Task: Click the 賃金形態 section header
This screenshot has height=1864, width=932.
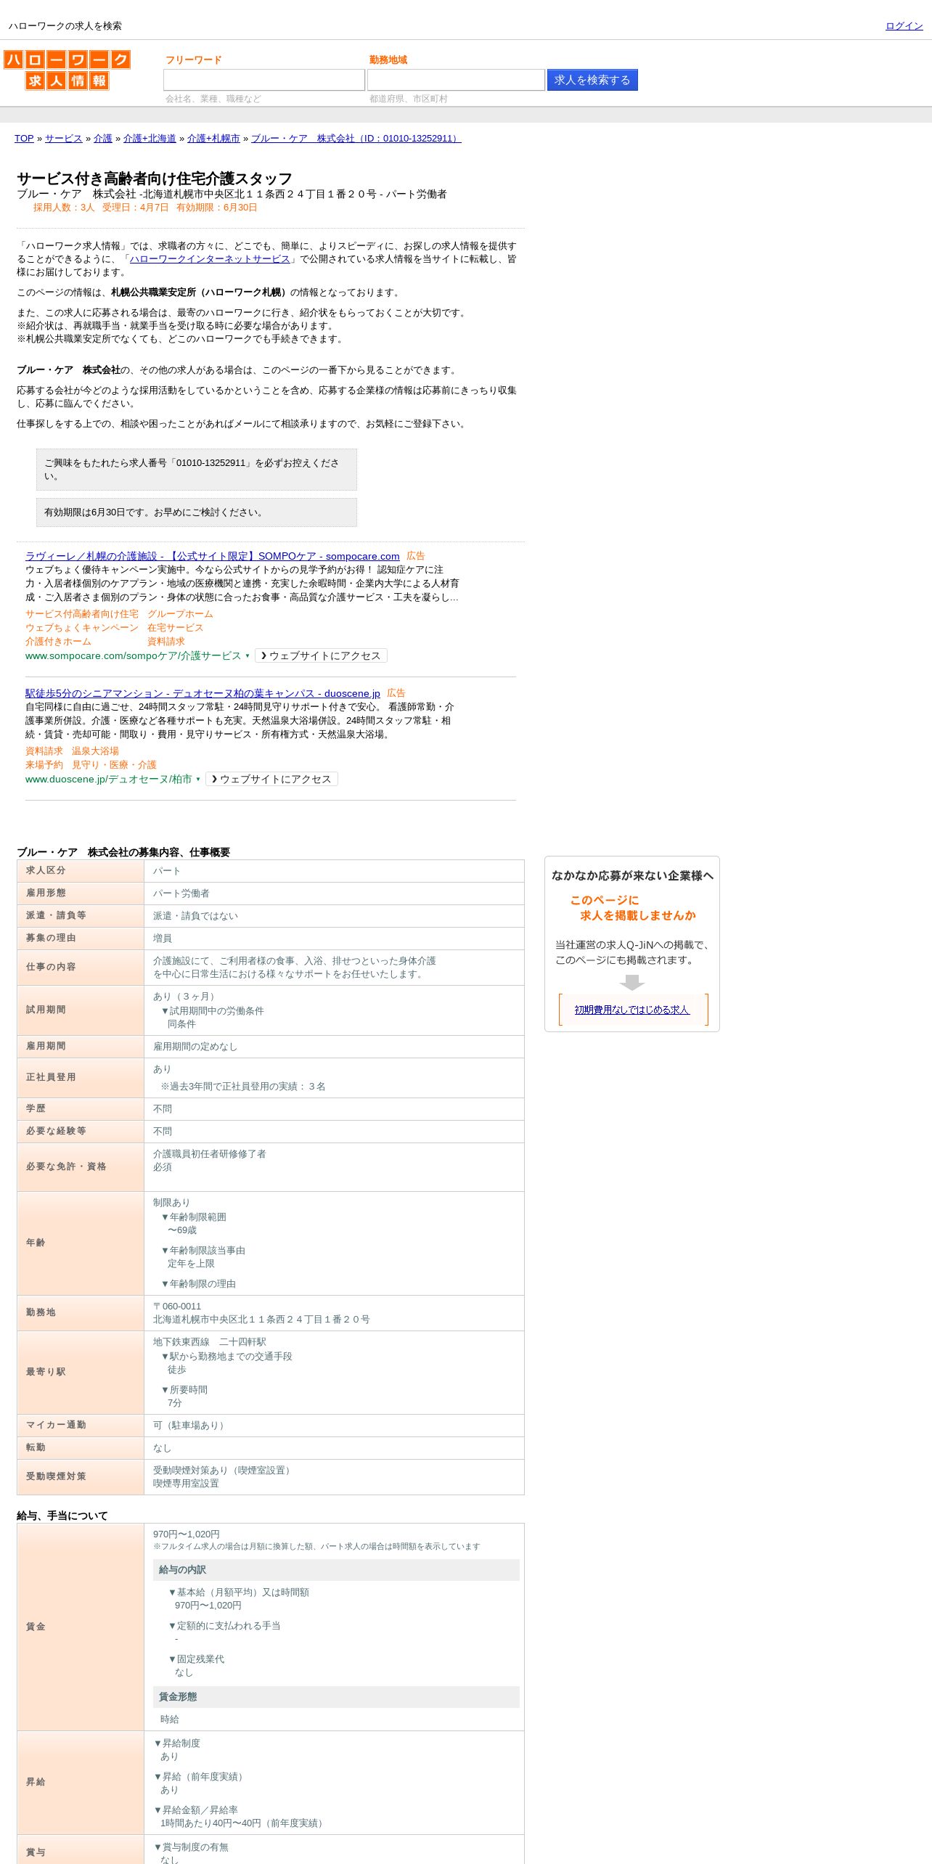Action: coord(336,1697)
